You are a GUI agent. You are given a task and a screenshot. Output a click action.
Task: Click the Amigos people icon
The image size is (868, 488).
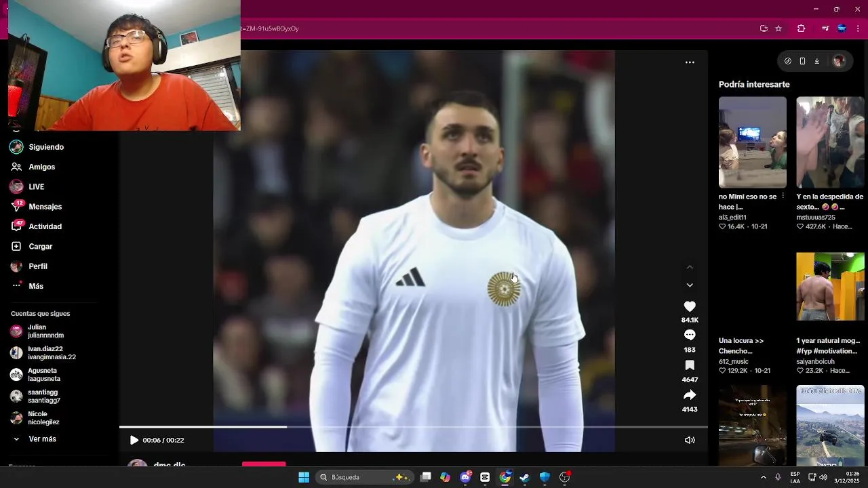pyautogui.click(x=16, y=167)
